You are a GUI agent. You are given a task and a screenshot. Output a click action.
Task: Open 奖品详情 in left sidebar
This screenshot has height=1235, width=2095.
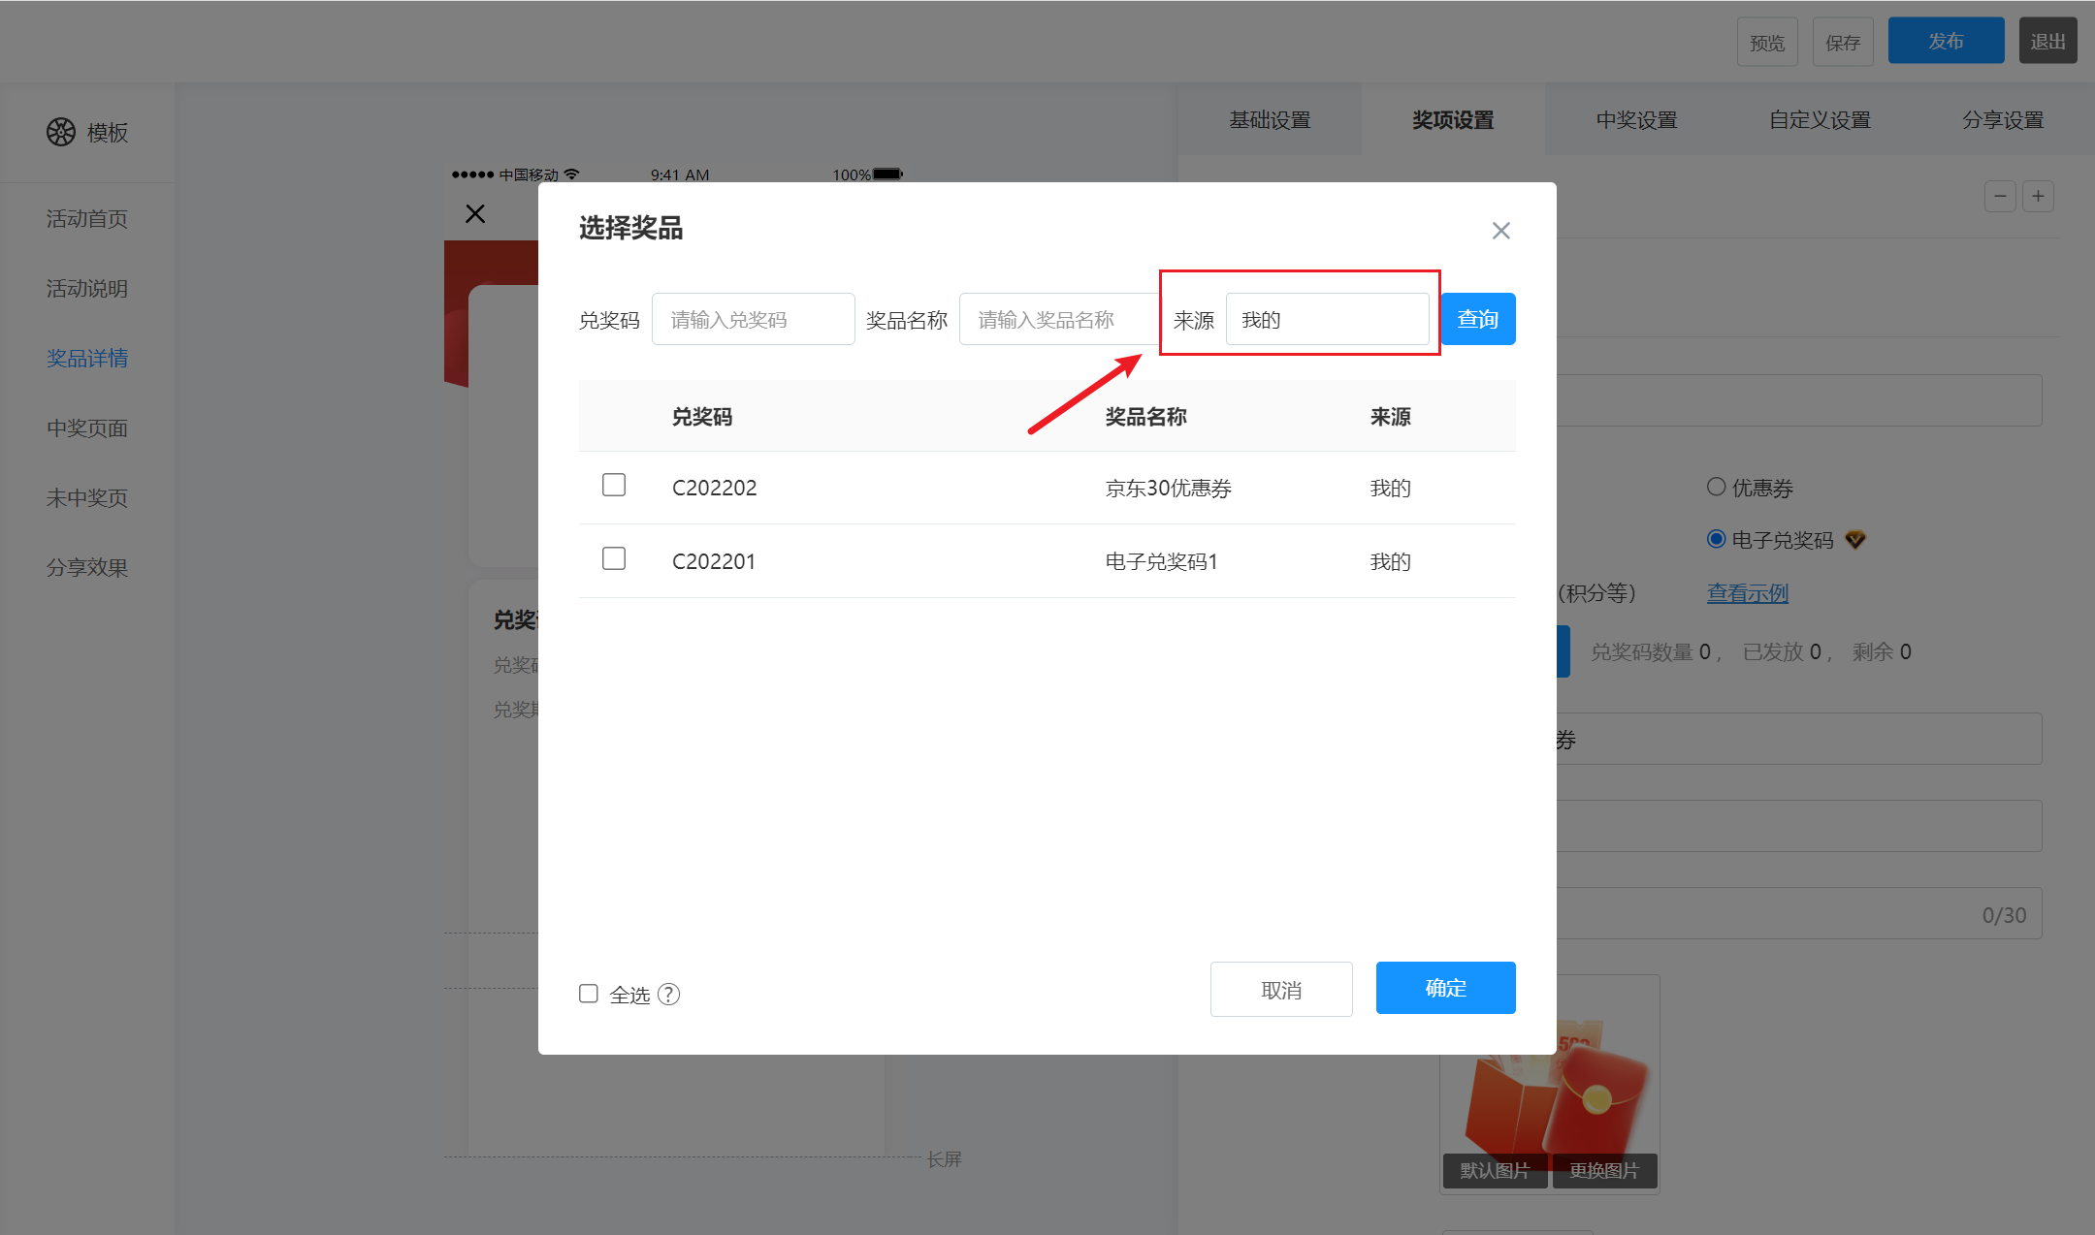(87, 359)
